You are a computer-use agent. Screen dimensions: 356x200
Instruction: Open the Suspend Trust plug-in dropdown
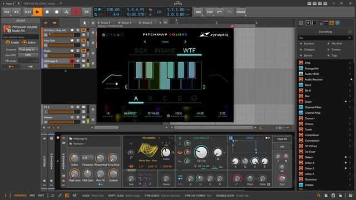pyautogui.click(x=28, y=49)
